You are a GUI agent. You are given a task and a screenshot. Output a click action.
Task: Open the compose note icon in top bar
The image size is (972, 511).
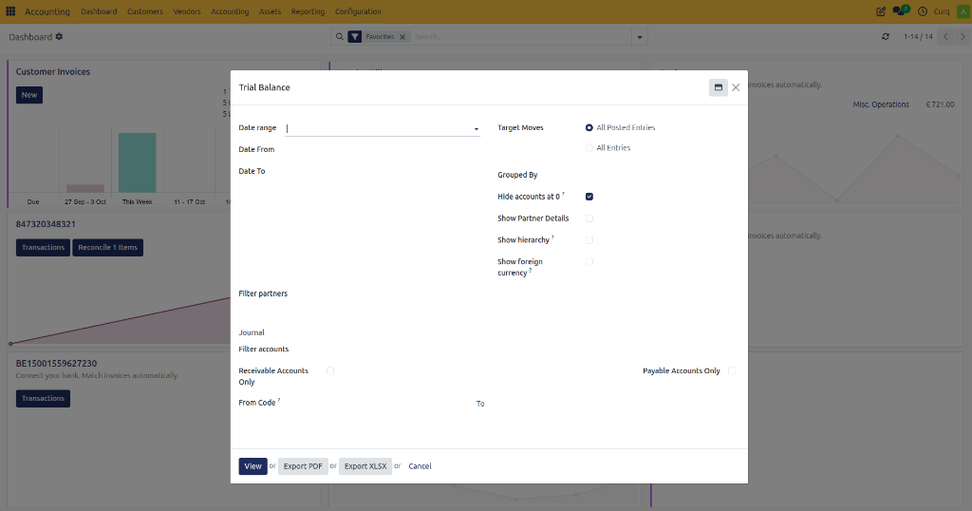pos(880,11)
